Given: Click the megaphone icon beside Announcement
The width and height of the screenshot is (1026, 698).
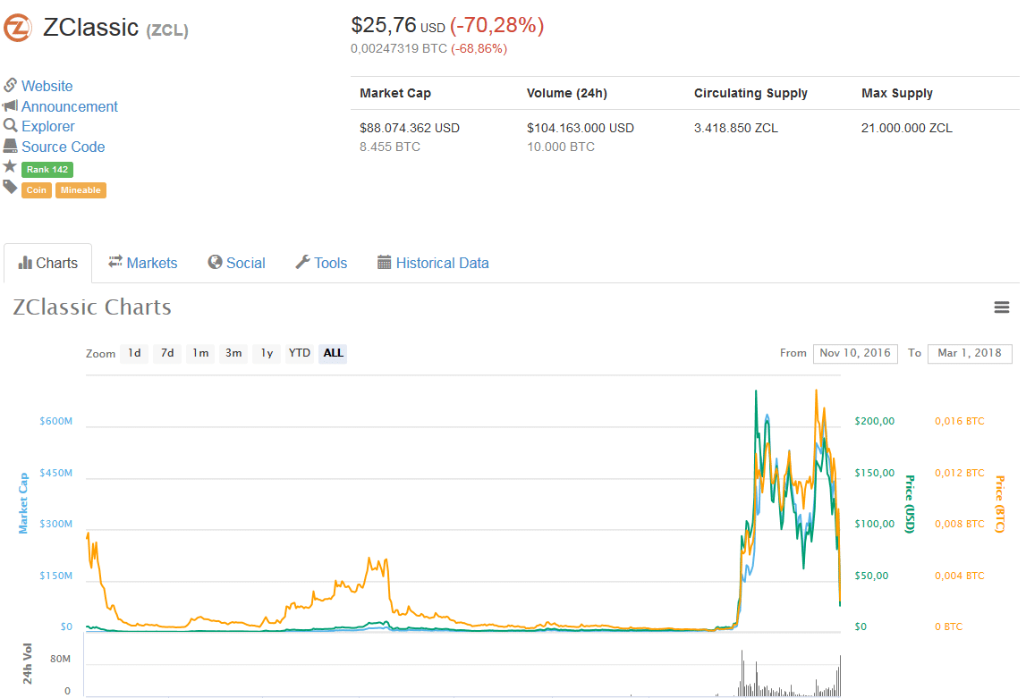Looking at the screenshot, I should click(10, 105).
